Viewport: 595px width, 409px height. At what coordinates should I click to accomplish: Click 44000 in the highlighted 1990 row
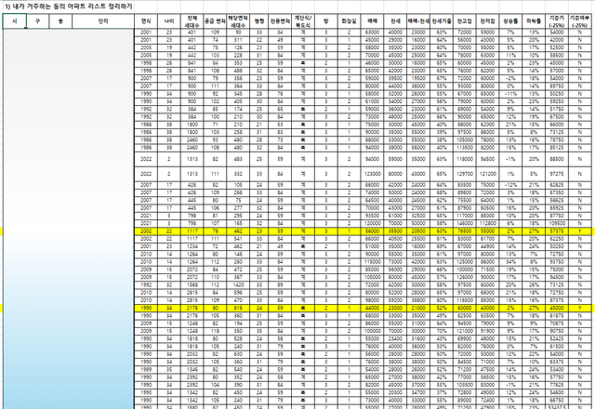[372, 308]
